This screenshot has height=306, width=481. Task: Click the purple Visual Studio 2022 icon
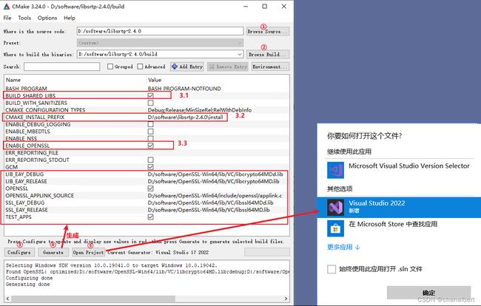pos(335,208)
